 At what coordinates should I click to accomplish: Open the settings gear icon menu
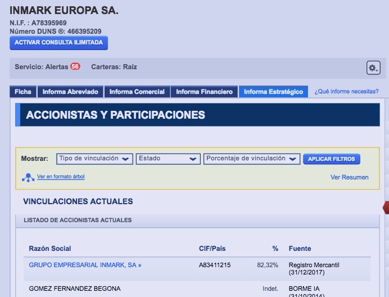tap(373, 67)
